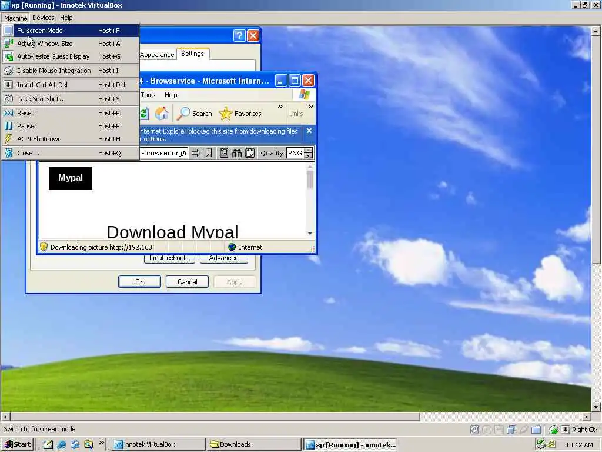Image resolution: width=602 pixels, height=452 pixels.
Task: Choose Adjust Window Size menu entry
Action: (x=70, y=44)
